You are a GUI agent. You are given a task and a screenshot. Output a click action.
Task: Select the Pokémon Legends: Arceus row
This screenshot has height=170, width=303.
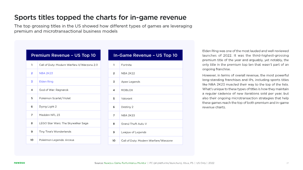click(x=56, y=140)
